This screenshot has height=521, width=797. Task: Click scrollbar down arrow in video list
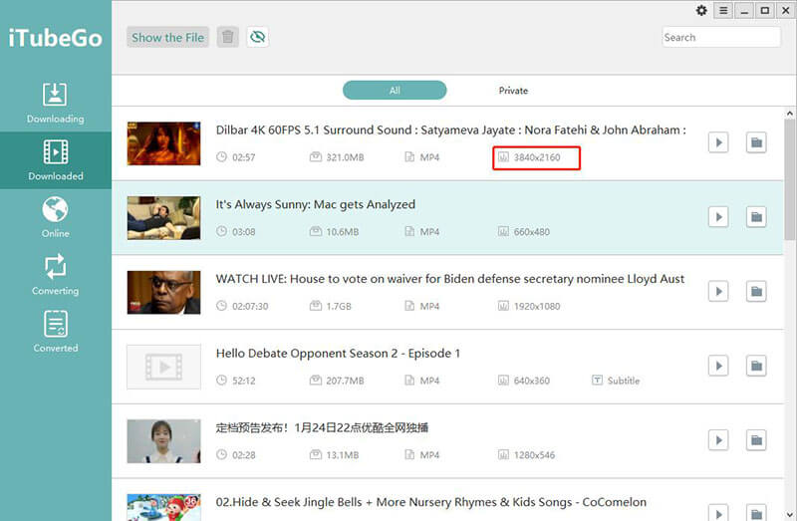click(x=789, y=514)
